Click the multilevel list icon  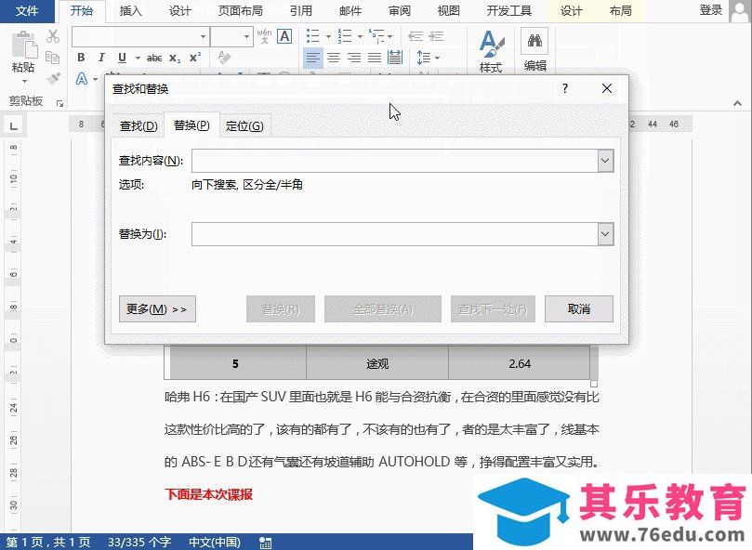coord(376,36)
